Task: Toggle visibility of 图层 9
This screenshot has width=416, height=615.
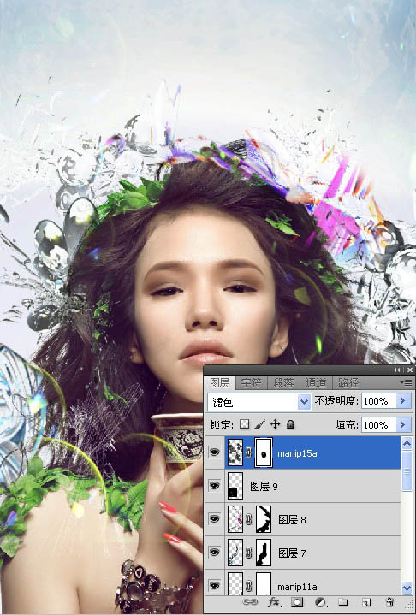Action: pyautogui.click(x=214, y=486)
